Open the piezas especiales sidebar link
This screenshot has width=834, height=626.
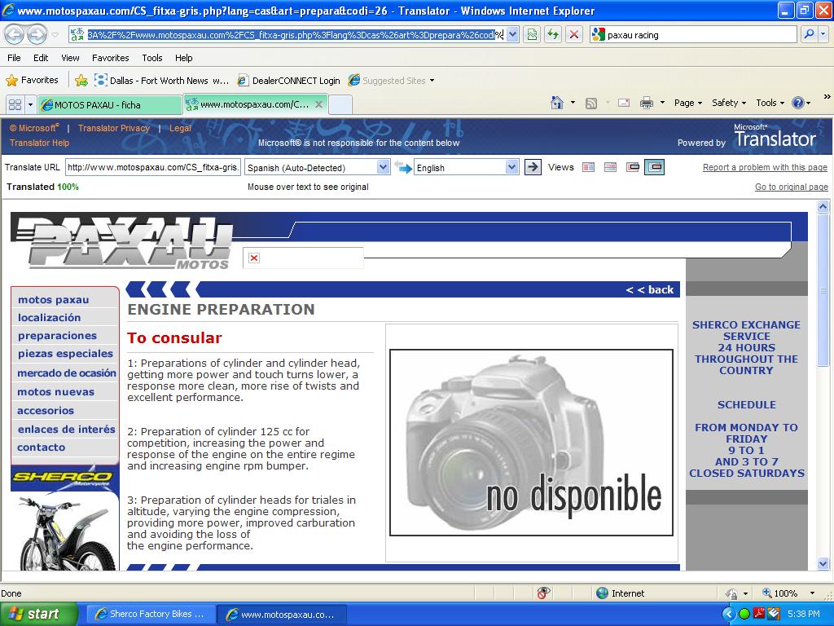coord(65,354)
